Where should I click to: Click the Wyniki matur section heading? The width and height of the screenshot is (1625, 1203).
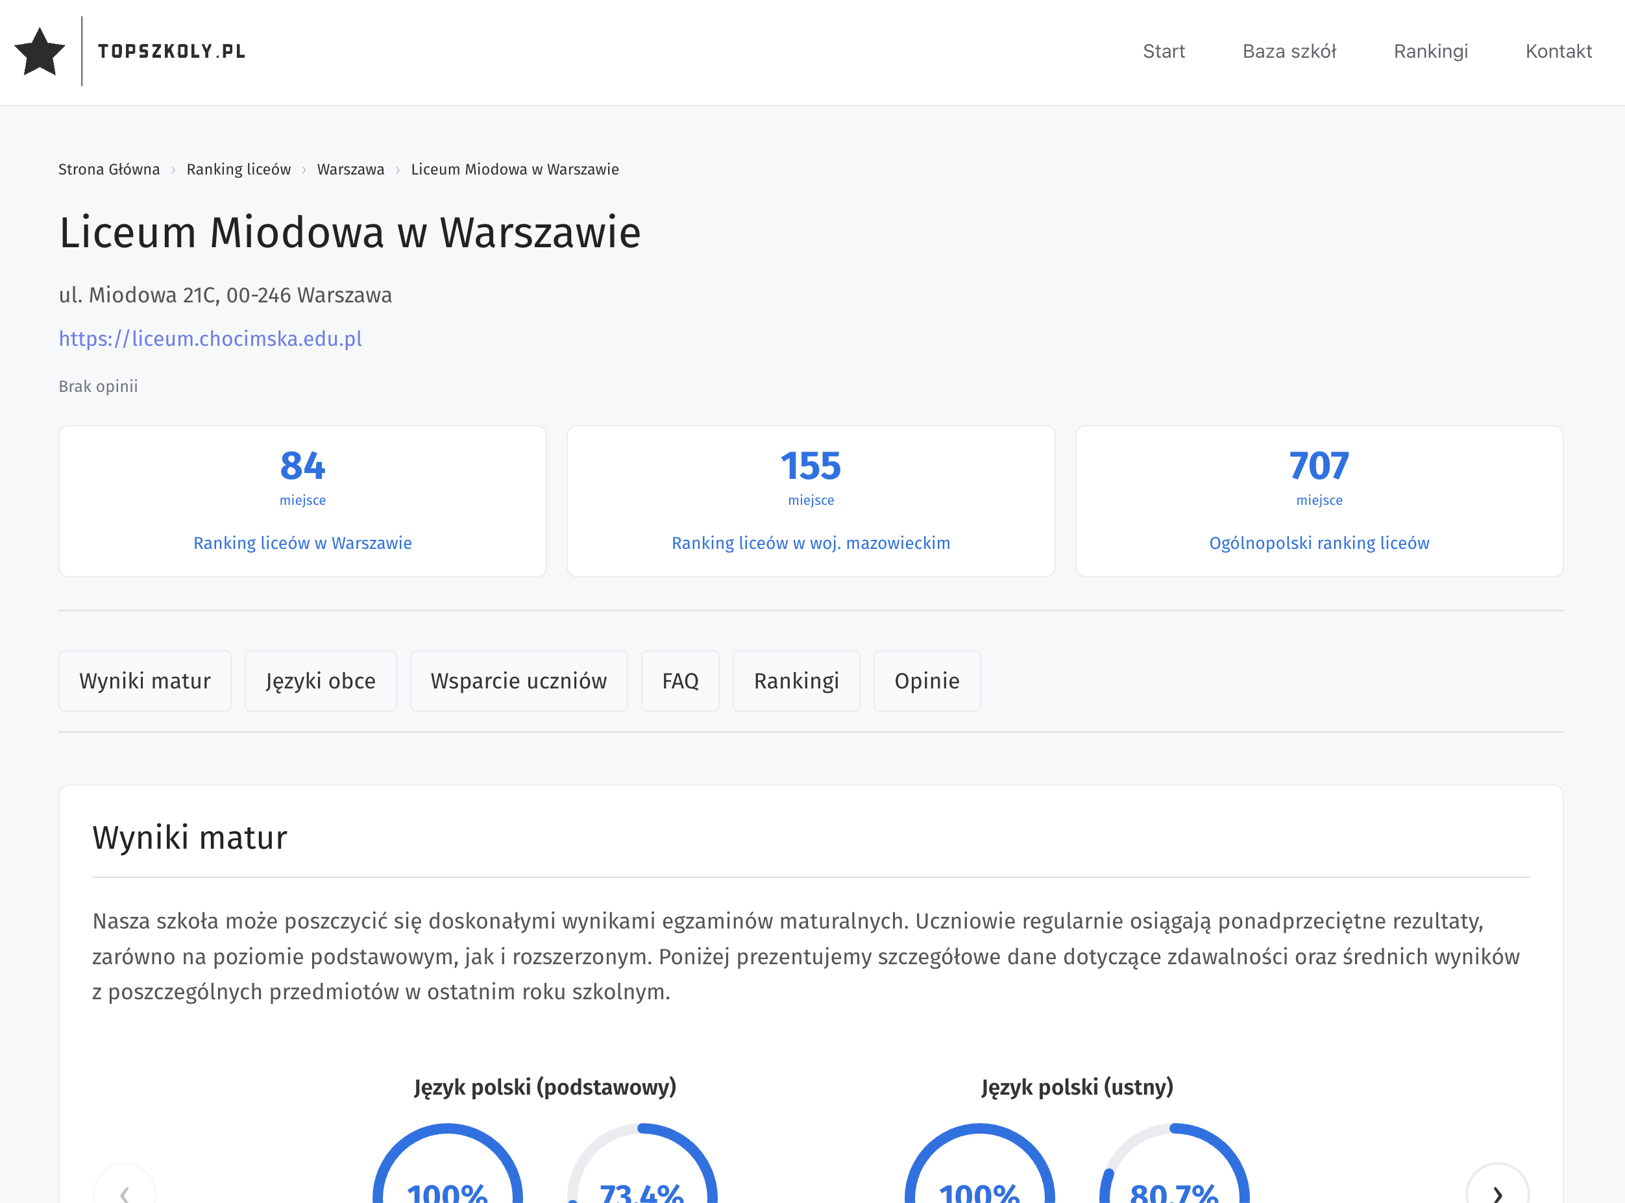click(x=189, y=838)
